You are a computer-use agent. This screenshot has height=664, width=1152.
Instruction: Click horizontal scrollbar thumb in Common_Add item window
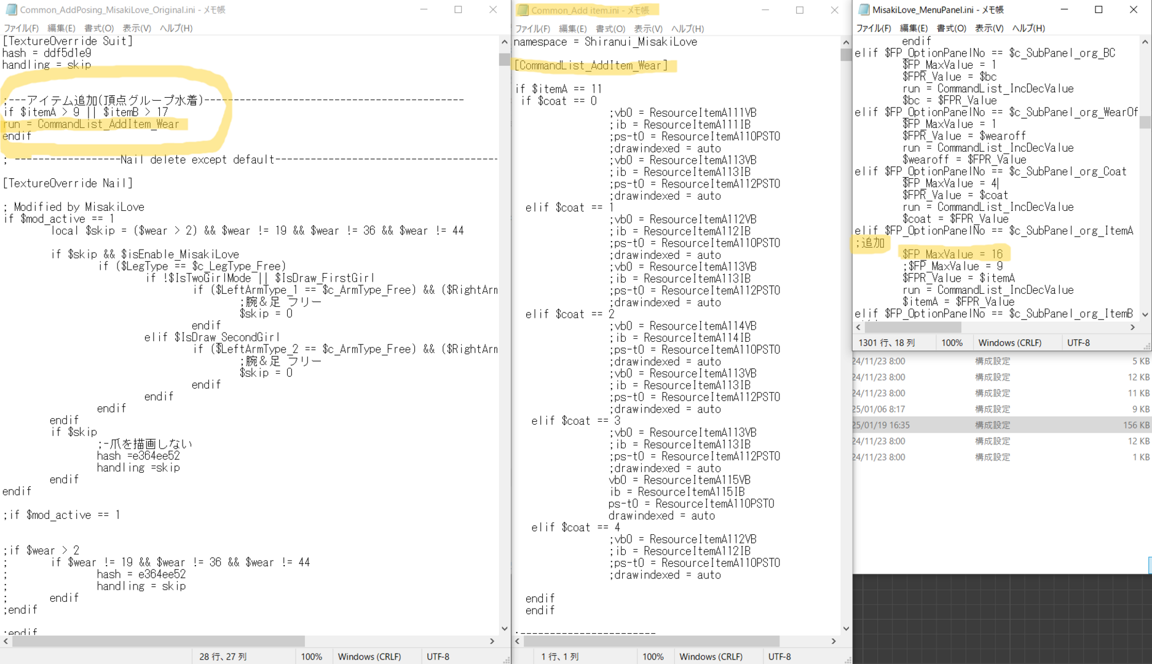click(x=651, y=641)
